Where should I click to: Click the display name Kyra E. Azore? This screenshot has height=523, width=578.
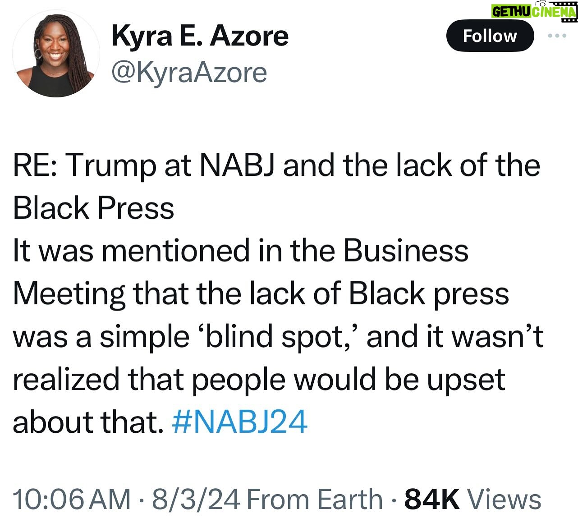tap(200, 36)
